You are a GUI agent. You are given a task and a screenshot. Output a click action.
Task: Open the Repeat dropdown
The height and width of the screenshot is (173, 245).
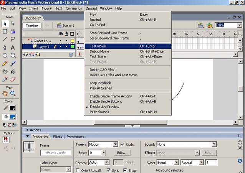[x=201, y=163]
